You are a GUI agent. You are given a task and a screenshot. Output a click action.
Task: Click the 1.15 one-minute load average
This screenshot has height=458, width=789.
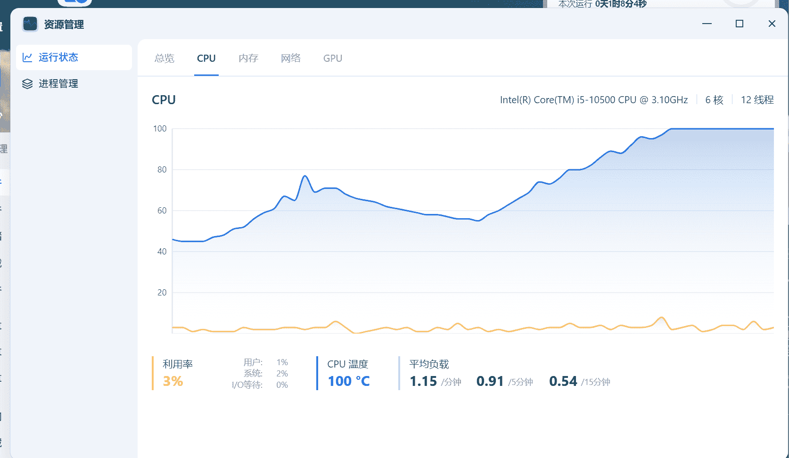[423, 381]
